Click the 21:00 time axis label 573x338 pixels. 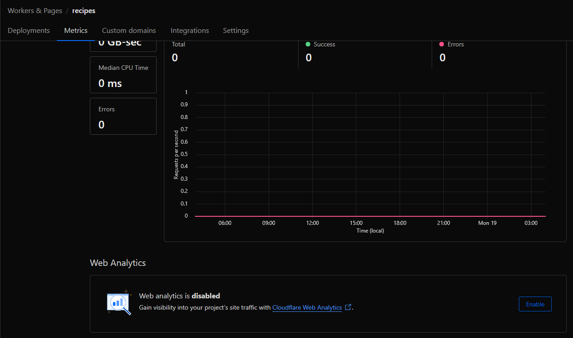click(443, 223)
